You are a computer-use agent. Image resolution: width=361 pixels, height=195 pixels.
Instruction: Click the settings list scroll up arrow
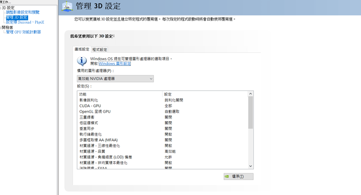click(x=251, y=93)
